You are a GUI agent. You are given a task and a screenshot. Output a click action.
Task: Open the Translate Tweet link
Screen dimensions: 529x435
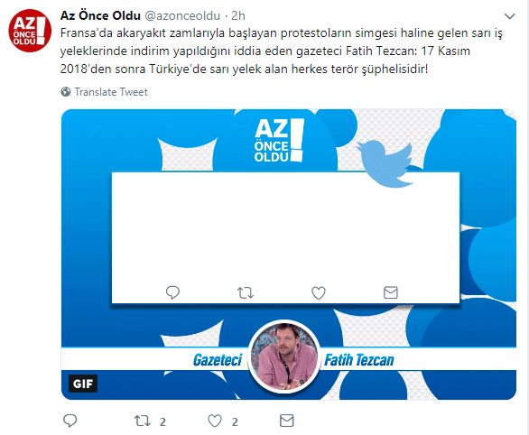[x=111, y=92]
